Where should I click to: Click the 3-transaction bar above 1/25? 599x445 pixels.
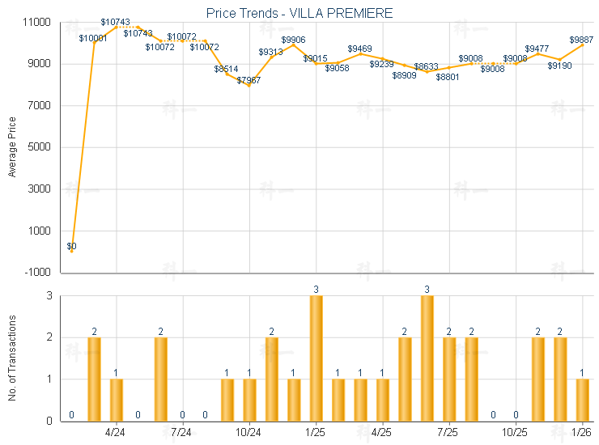tap(316, 358)
